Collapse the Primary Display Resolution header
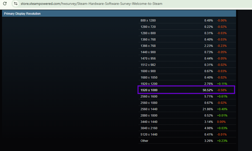 click(x=119, y=13)
